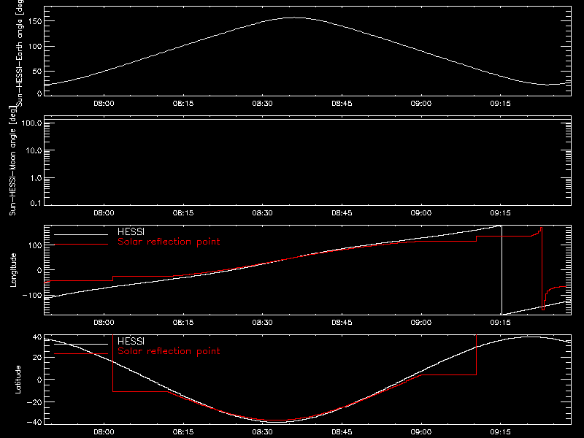The height and width of the screenshot is (438, 584).
Task: Click the 10.0 tick on Moon angle plot
Action: tap(34, 150)
